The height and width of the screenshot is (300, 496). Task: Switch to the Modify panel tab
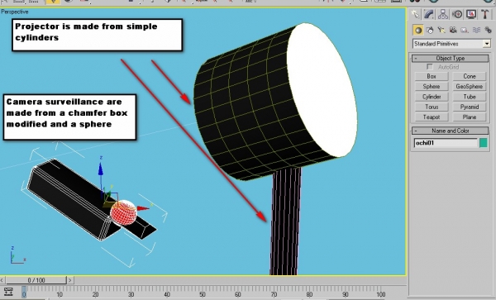click(x=429, y=14)
